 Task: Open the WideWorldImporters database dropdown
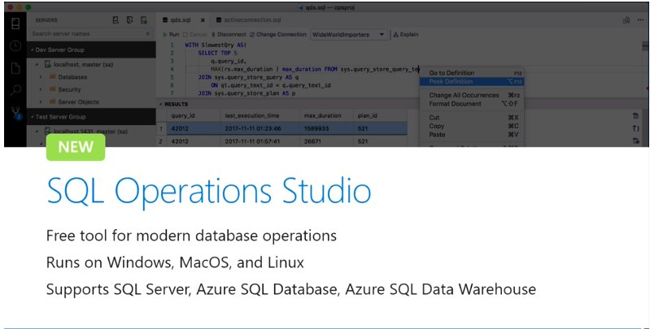[x=349, y=35]
